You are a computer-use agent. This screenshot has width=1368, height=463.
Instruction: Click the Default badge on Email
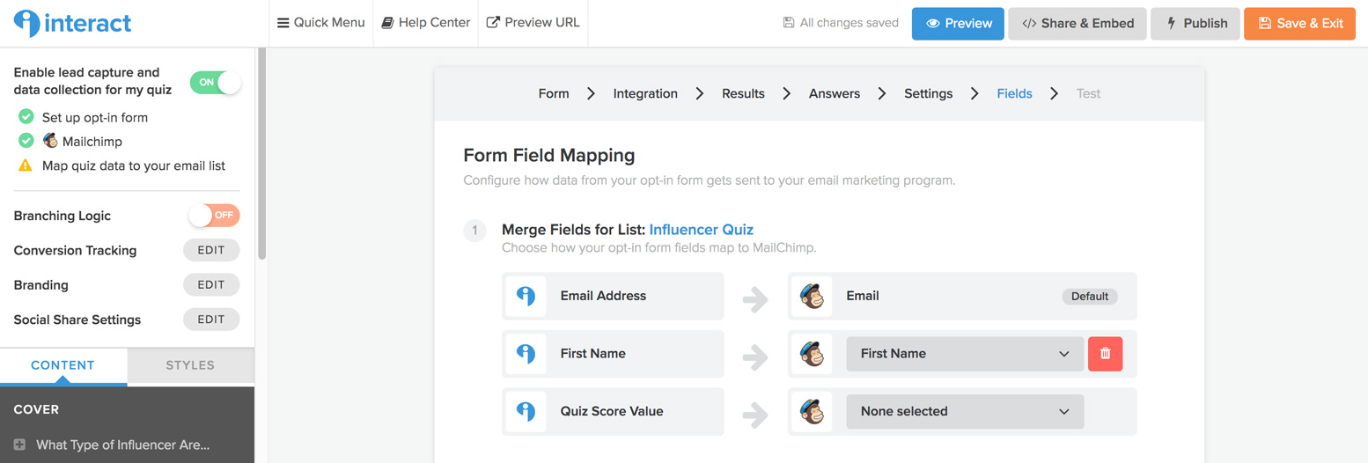[x=1089, y=296]
